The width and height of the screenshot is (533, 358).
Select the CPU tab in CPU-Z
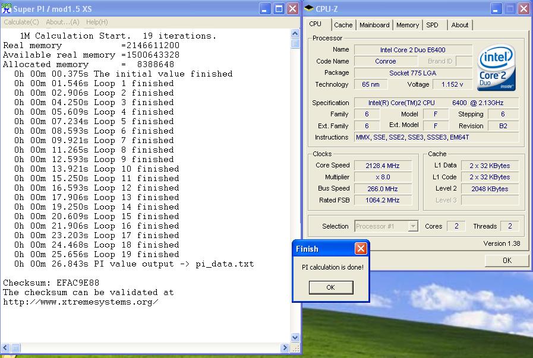click(x=315, y=24)
